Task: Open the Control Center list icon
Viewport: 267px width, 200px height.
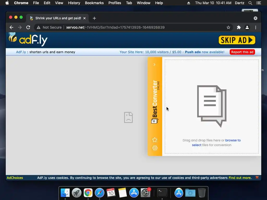Action: click(x=258, y=3)
